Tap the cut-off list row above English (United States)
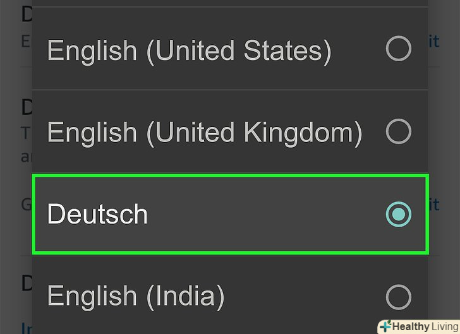This screenshot has height=334, width=460. point(229,4)
